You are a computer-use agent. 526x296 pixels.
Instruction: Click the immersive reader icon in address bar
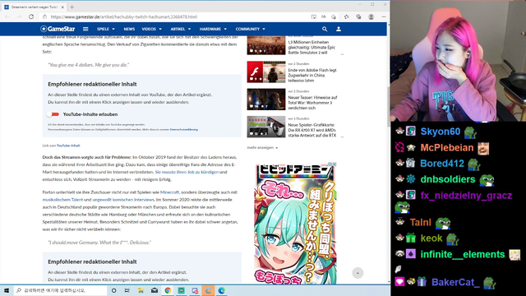314,16
